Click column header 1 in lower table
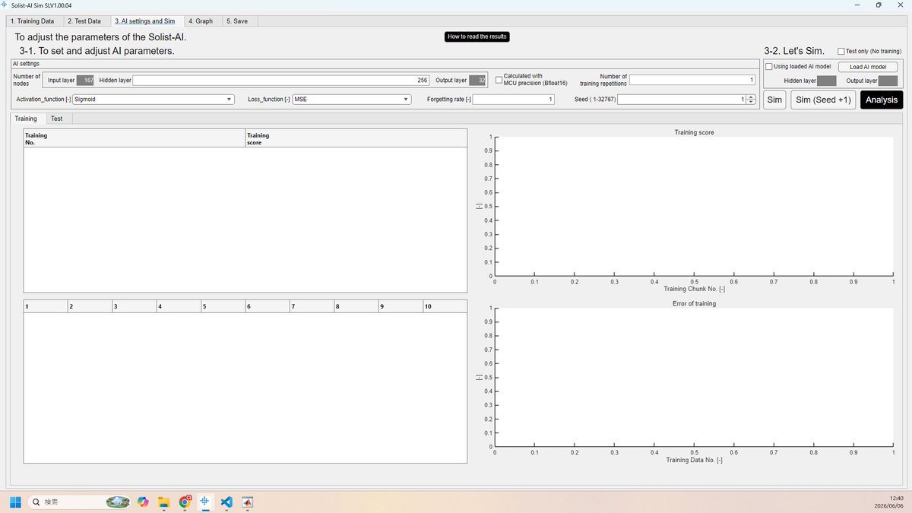This screenshot has height=513, width=912. 46,306
